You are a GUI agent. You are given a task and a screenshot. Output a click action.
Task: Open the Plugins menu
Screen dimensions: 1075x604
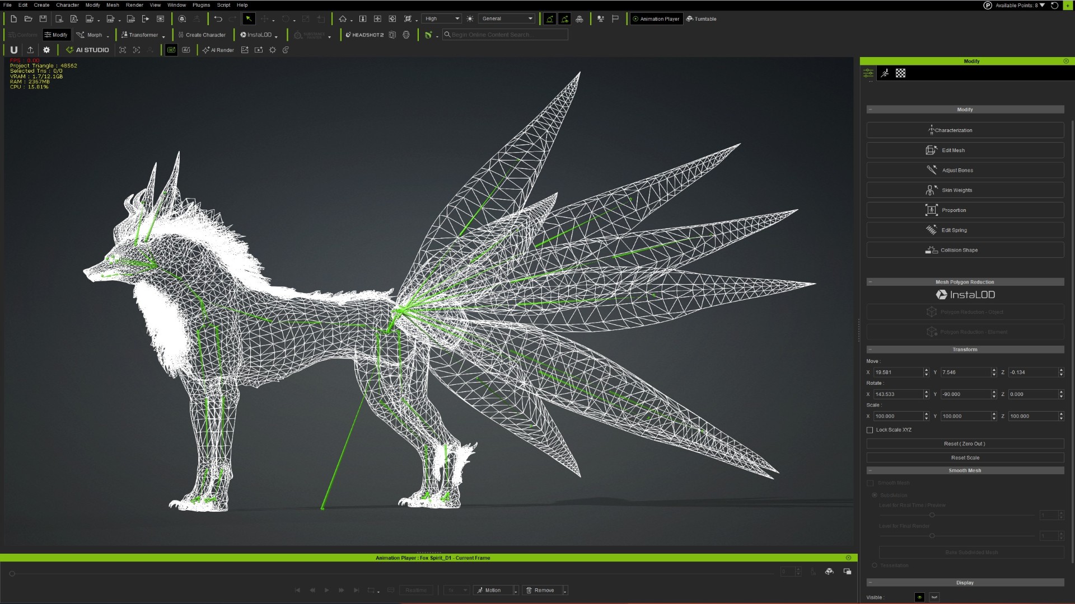201,5
